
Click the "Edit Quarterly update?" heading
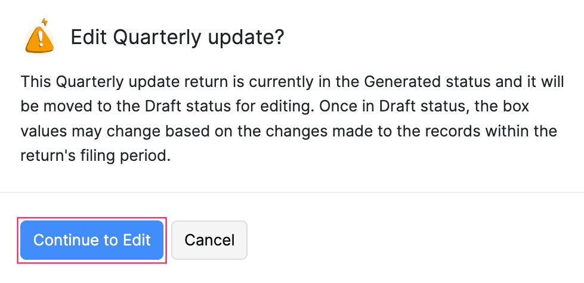click(x=177, y=38)
